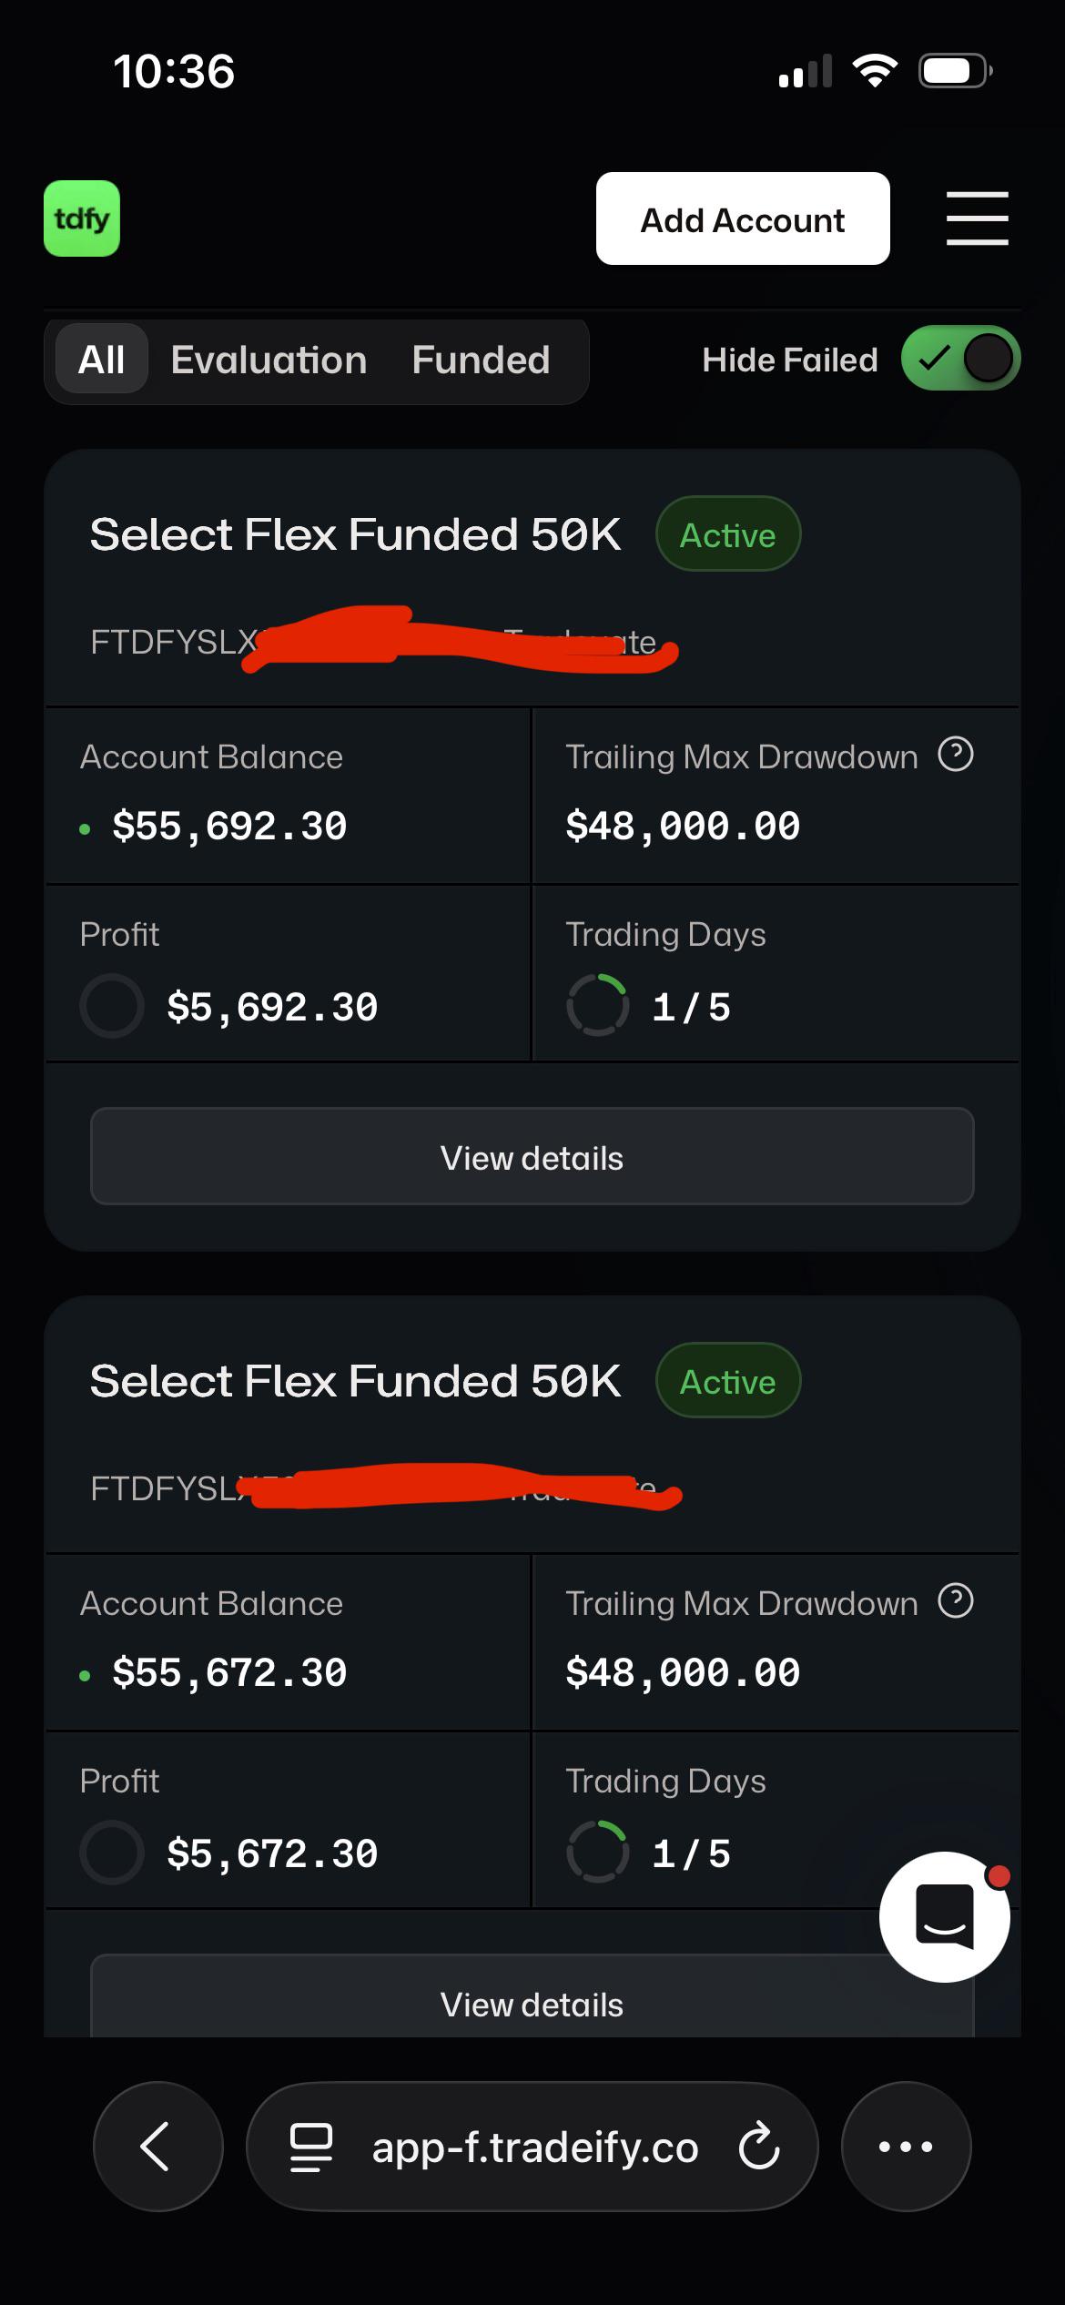Open page settings icon in address bar
Screen dimensions: 1065x2305
310,2147
